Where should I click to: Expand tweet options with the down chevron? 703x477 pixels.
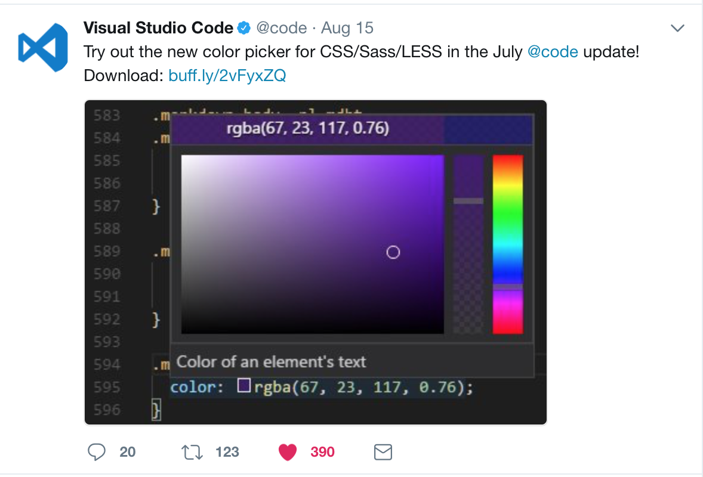pos(677,27)
